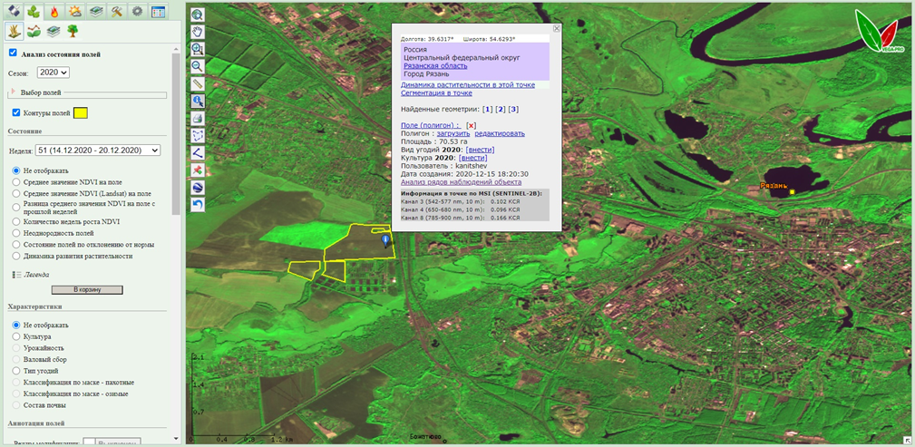Screen dimensions: 915x447
Task: Click the scroll down arrow of left panel
Action: click(x=176, y=438)
